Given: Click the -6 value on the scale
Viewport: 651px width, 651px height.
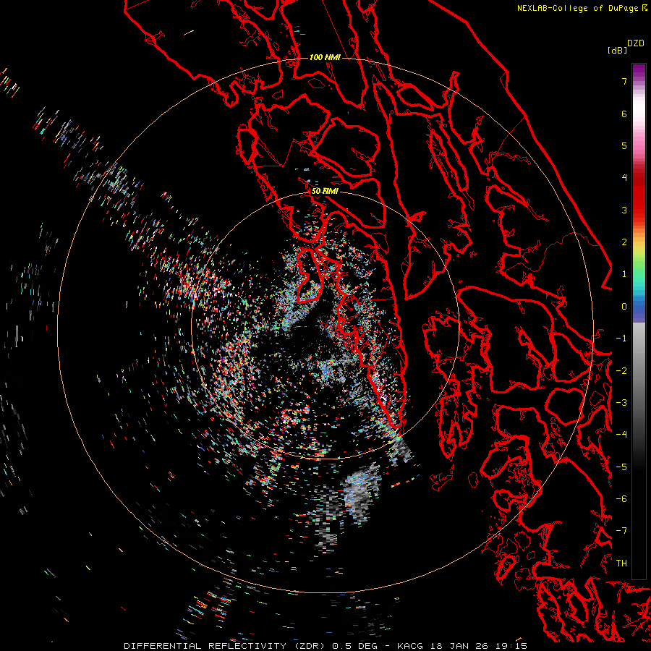Looking at the screenshot, I should 621,499.
